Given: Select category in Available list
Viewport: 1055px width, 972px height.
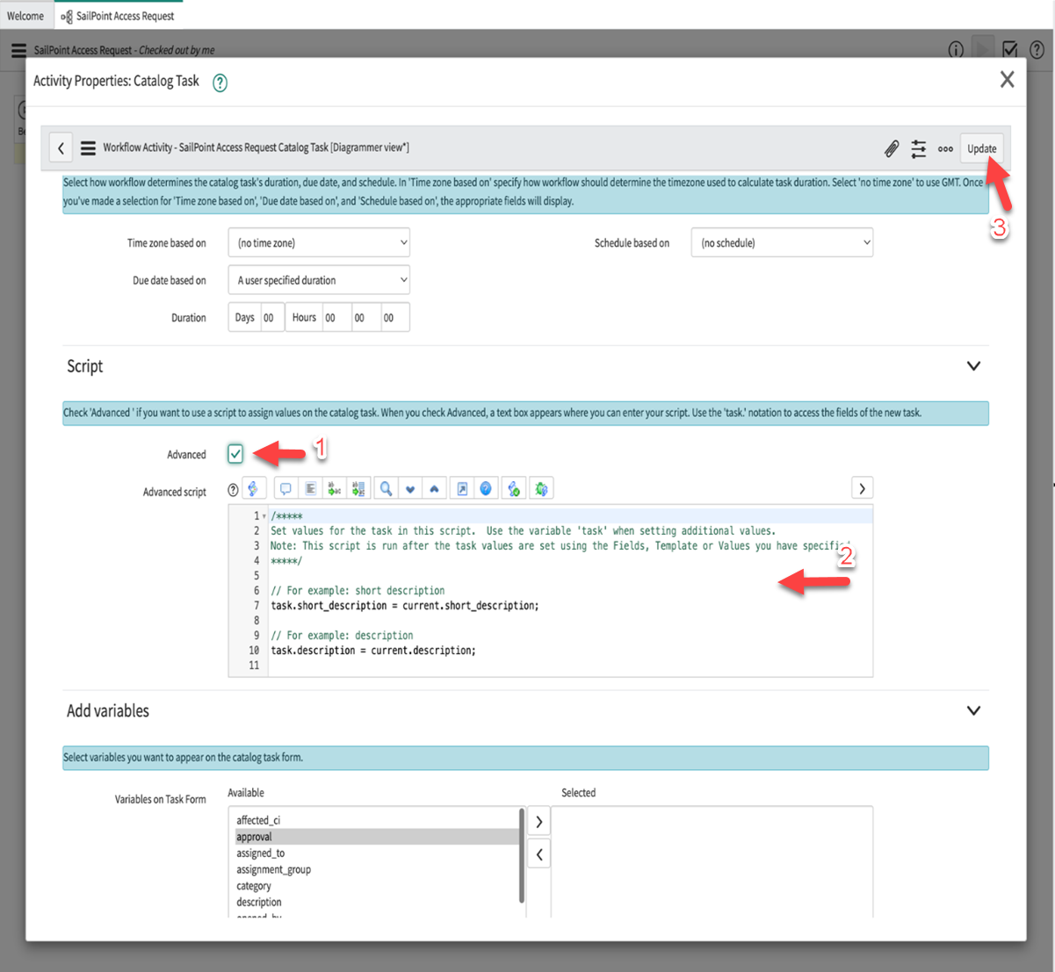Looking at the screenshot, I should pos(253,886).
